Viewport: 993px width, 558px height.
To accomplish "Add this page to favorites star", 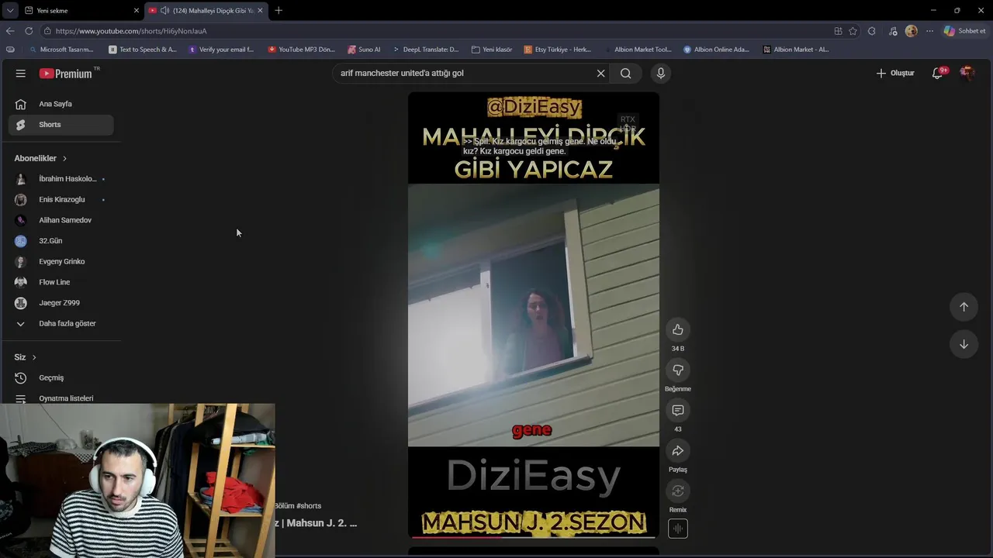I will 853,31.
